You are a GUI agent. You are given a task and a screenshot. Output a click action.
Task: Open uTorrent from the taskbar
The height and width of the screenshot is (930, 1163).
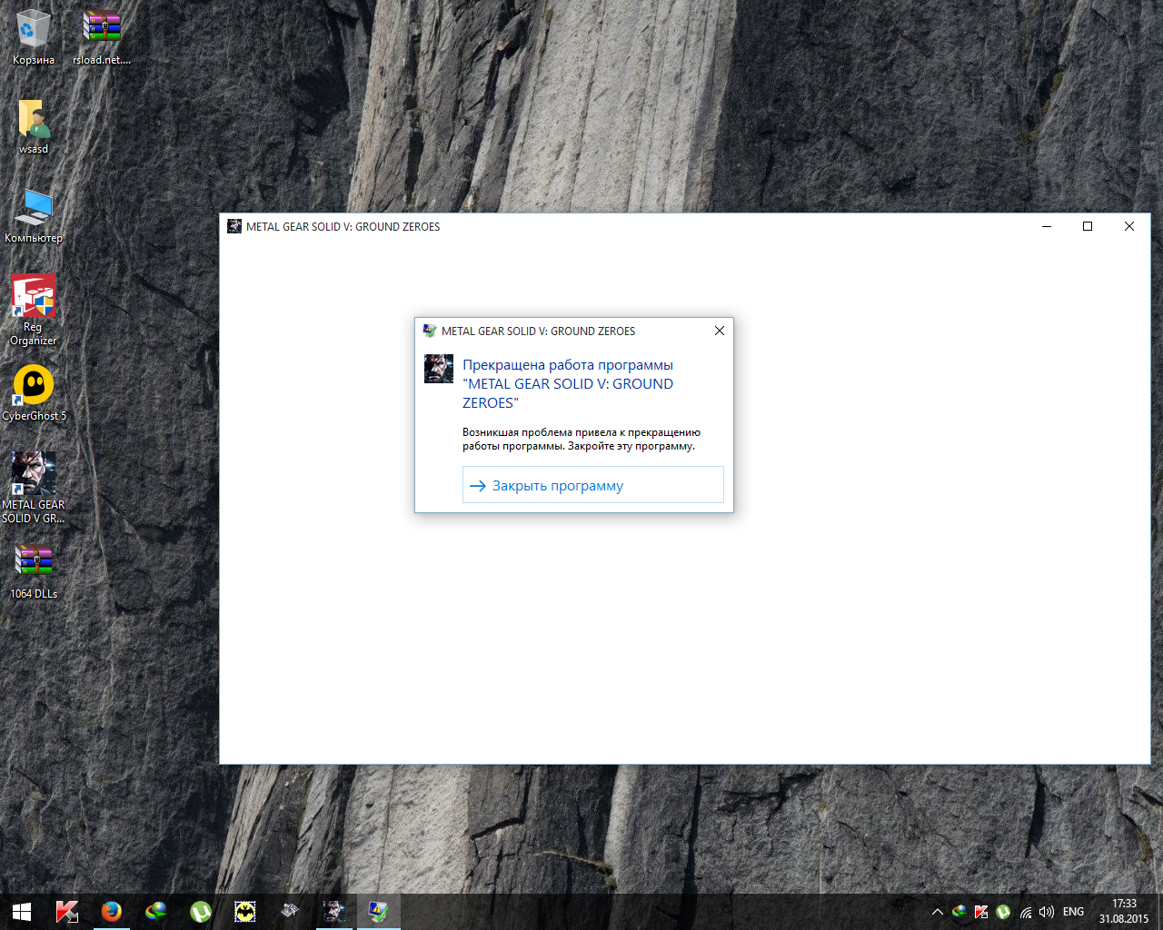click(200, 912)
